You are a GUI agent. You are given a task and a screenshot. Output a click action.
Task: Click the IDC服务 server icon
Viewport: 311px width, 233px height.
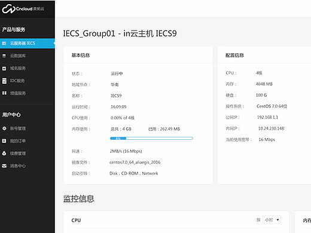coord(4,81)
